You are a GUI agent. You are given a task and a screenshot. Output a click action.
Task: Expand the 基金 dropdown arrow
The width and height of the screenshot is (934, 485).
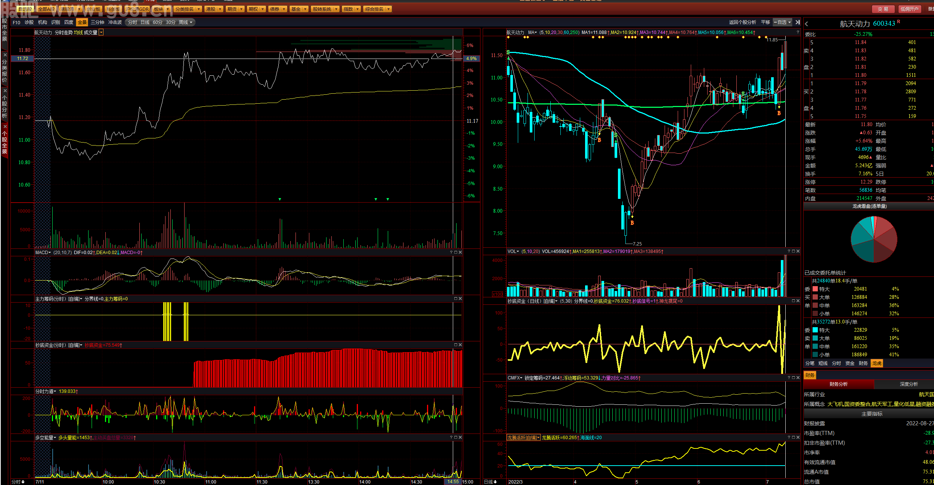point(306,9)
